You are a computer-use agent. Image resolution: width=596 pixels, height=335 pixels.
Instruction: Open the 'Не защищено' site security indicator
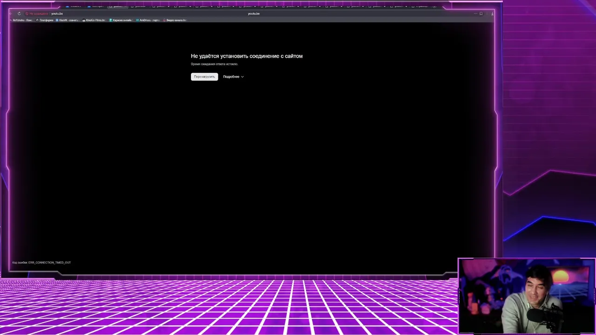click(37, 13)
